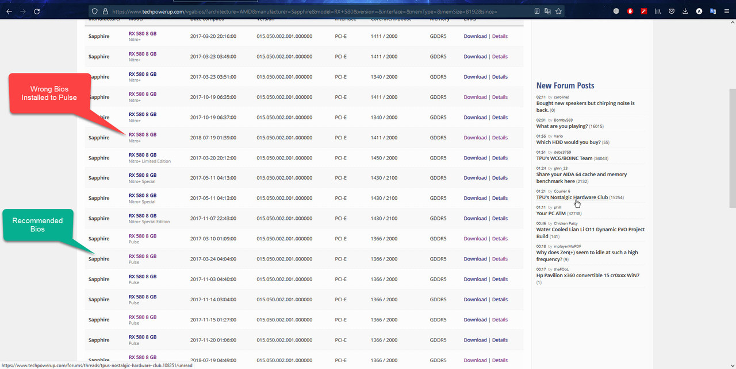Open Details for Pulse BIOS 2017-11-14 03:04:00
Screen dimensions: 736x369
click(x=500, y=300)
